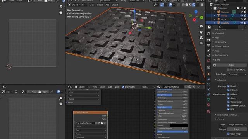Open Slot 1 dropdown in node editor
The image size is (248, 139).
pyautogui.click(x=148, y=87)
